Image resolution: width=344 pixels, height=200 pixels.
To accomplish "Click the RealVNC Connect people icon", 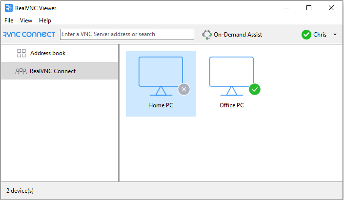I will pyautogui.click(x=21, y=71).
